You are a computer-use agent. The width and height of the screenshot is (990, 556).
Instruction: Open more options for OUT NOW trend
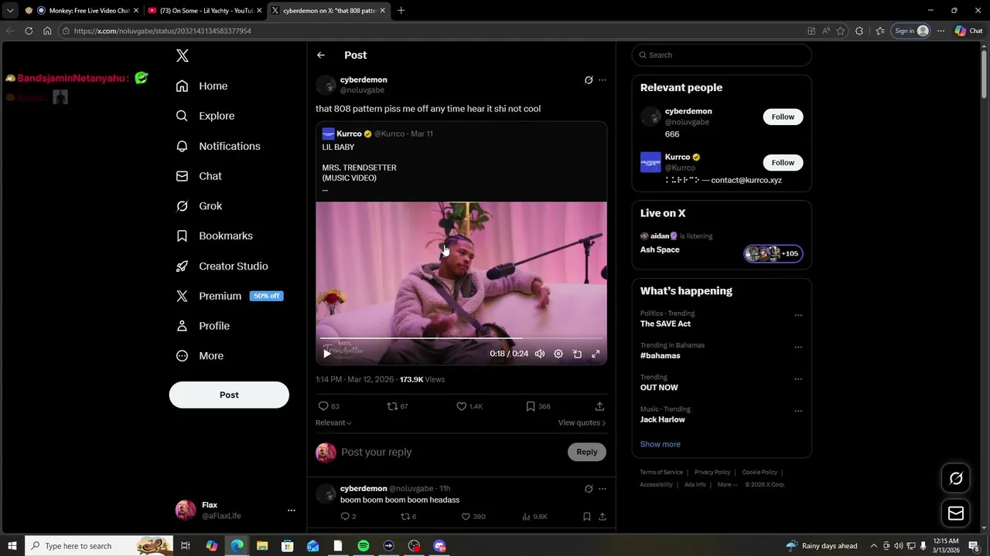tap(798, 379)
